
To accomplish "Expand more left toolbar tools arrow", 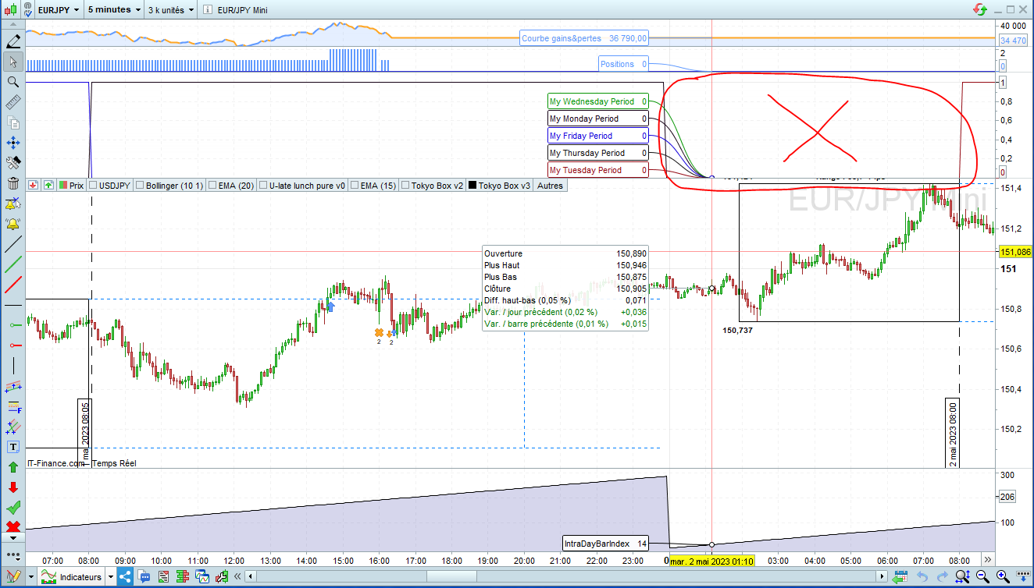I will 12,537.
